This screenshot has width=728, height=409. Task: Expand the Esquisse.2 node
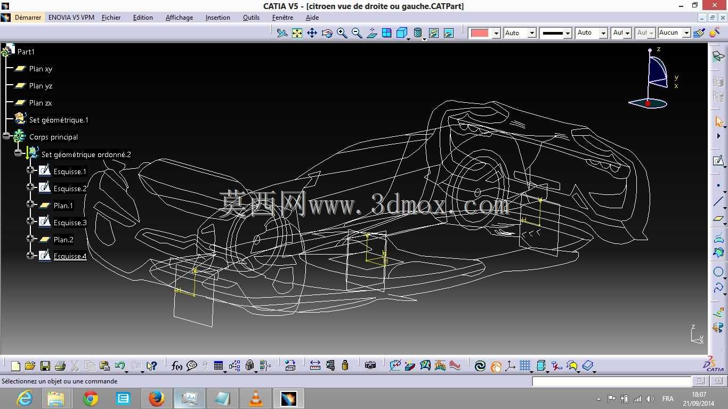31,187
